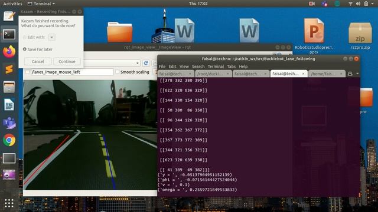Open System menu arrow in top bar
This screenshot has height=212, width=378.
[x=373, y=4]
